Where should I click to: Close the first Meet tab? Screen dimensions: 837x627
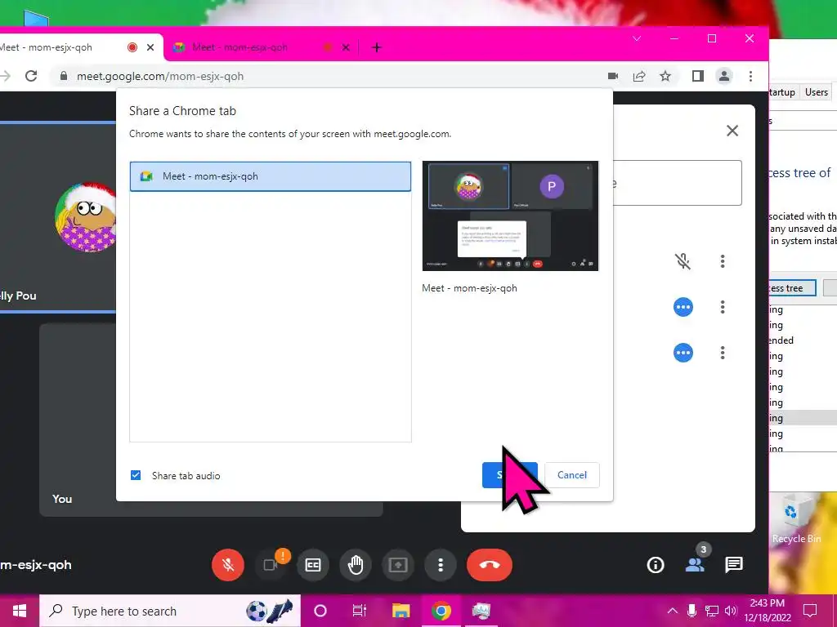click(150, 47)
